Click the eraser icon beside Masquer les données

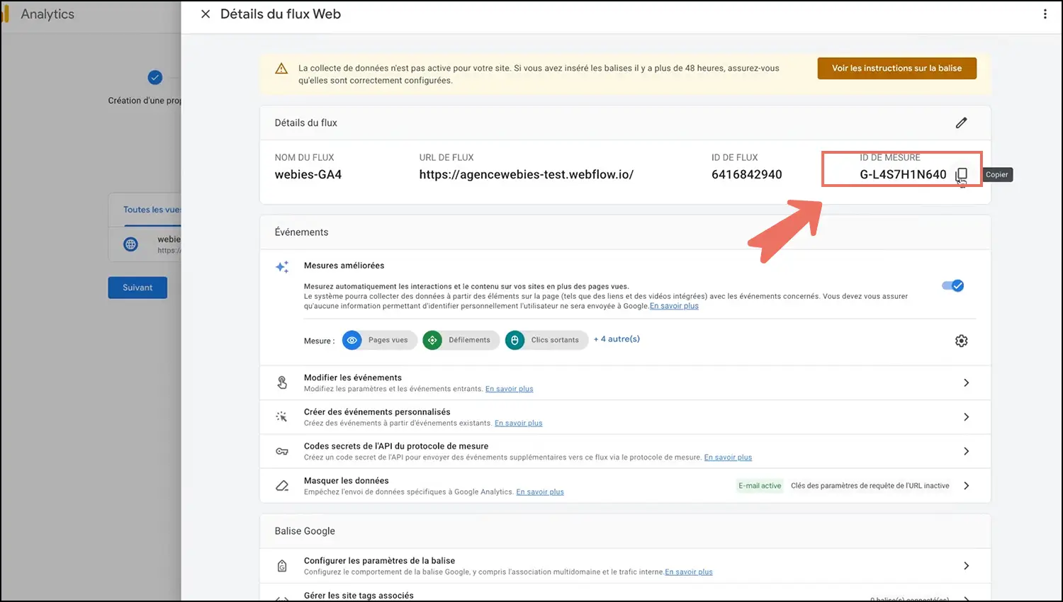(x=282, y=486)
